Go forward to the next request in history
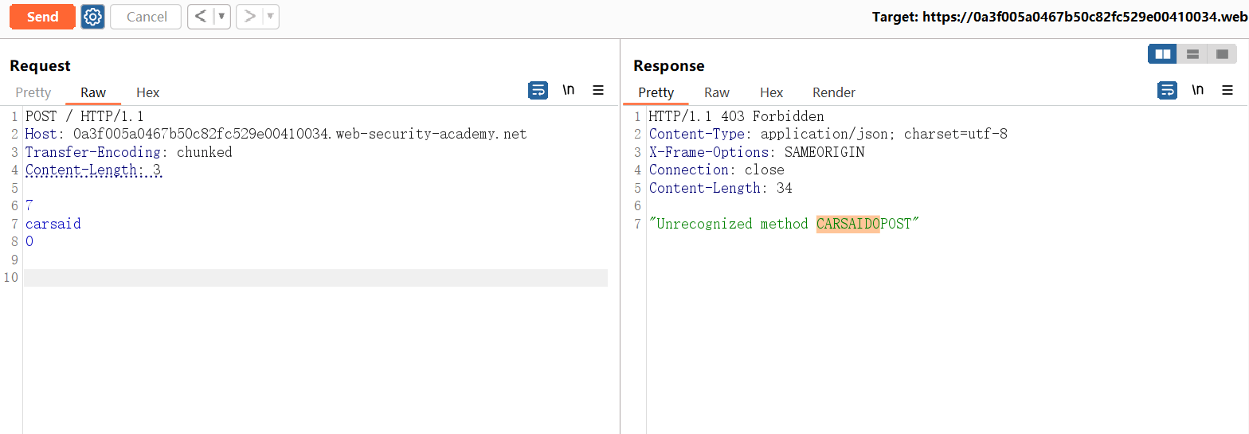The width and height of the screenshot is (1249, 434). click(x=249, y=17)
